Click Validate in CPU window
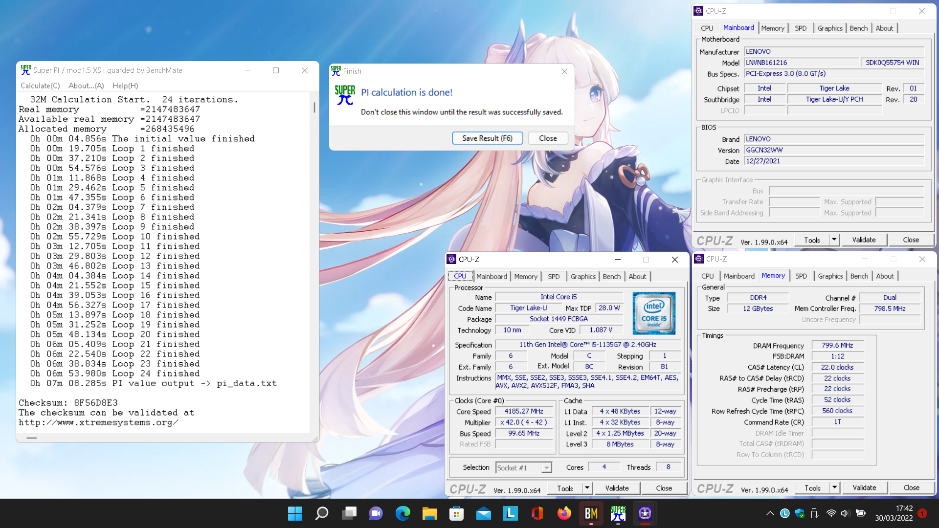Image resolution: width=939 pixels, height=528 pixels. click(617, 488)
